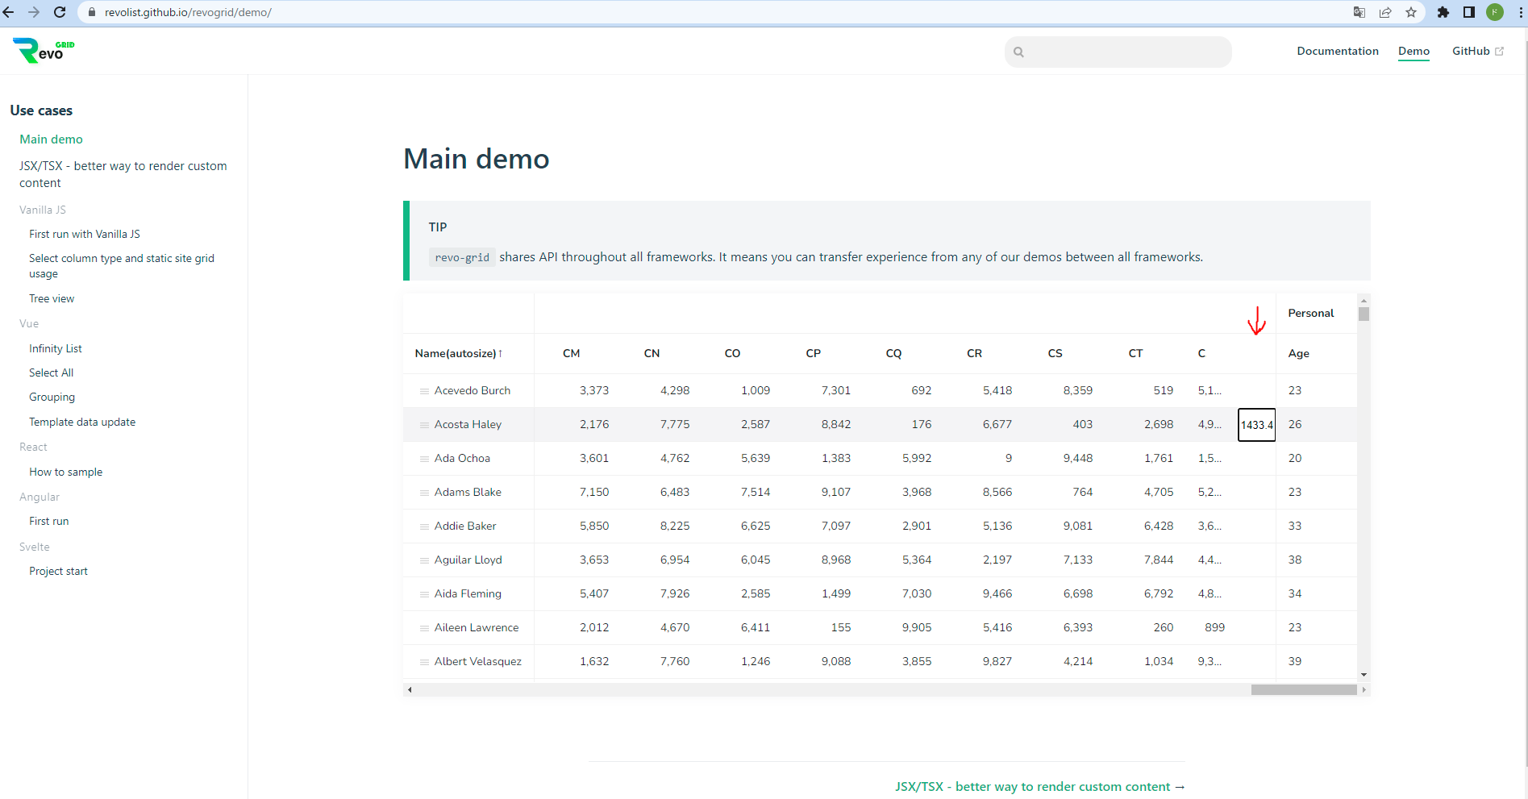Click drag handle beside Ada Ochoa
This screenshot has width=1528, height=799.
point(424,459)
